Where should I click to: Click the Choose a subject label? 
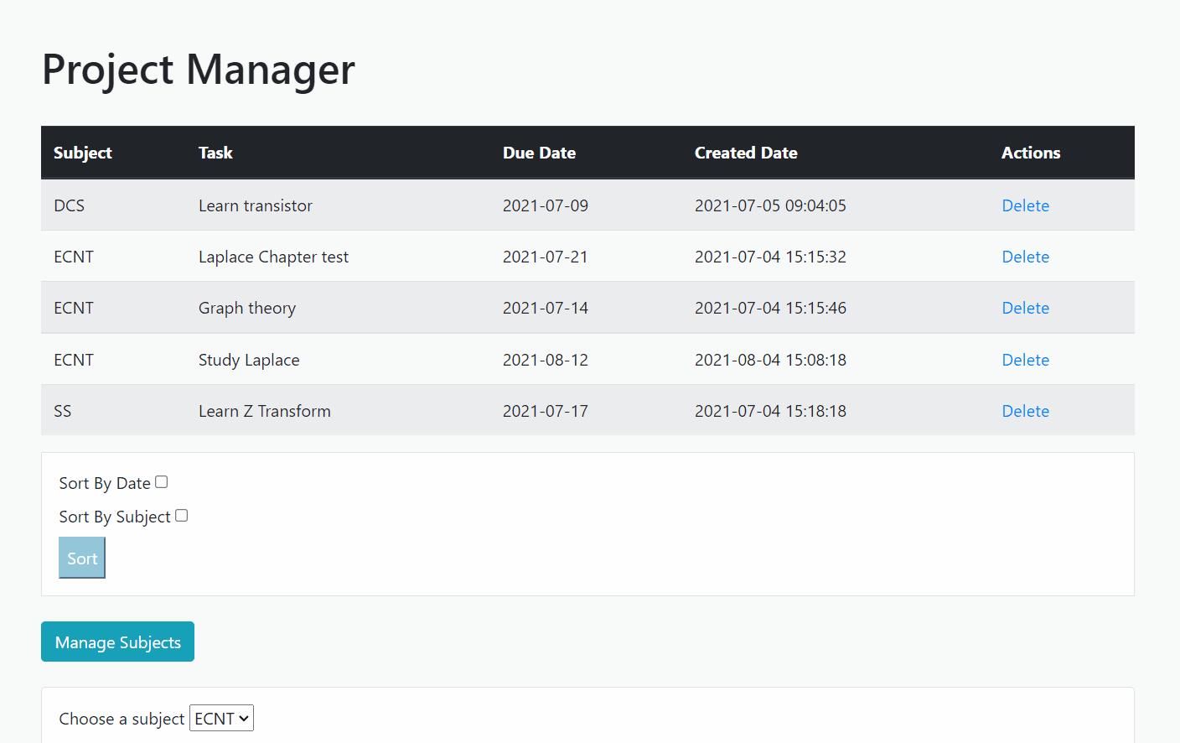[x=122, y=719]
